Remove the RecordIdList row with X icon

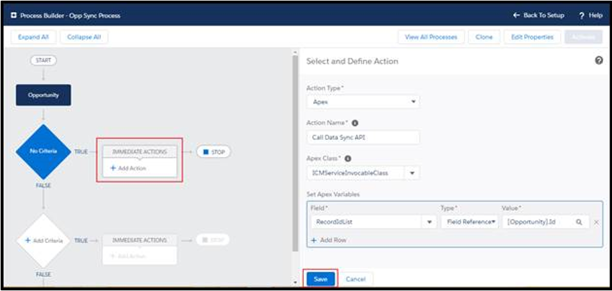point(596,222)
